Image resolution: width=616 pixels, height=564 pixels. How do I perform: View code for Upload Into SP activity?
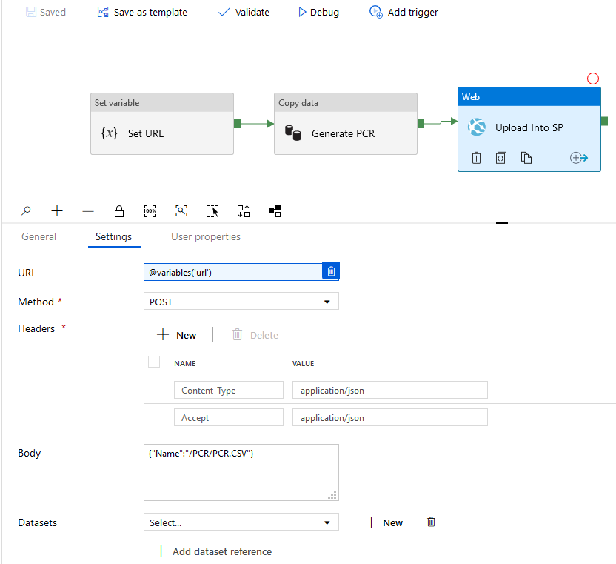[500, 157]
